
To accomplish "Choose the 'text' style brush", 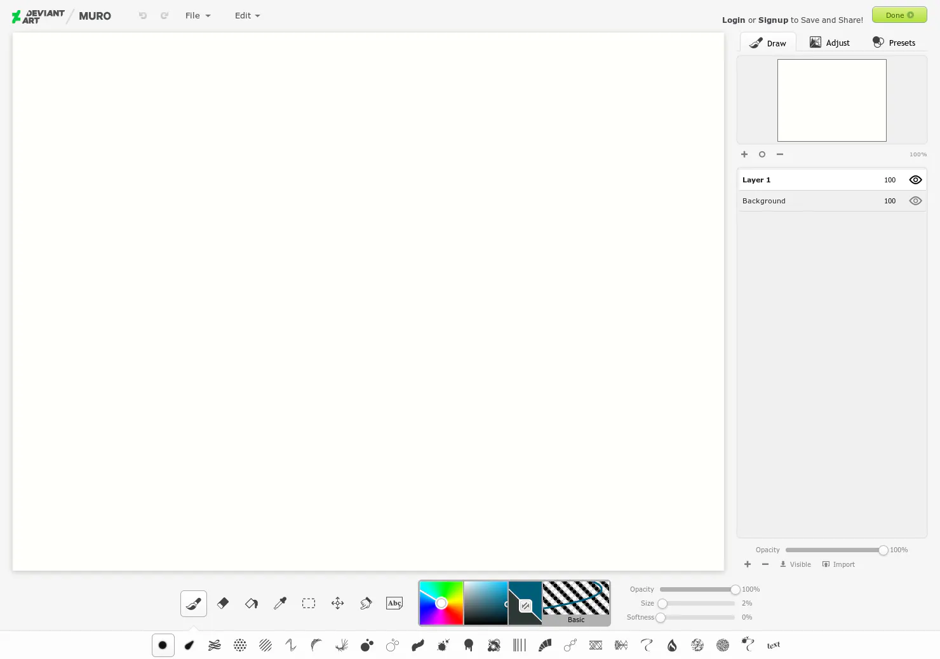I will (774, 645).
